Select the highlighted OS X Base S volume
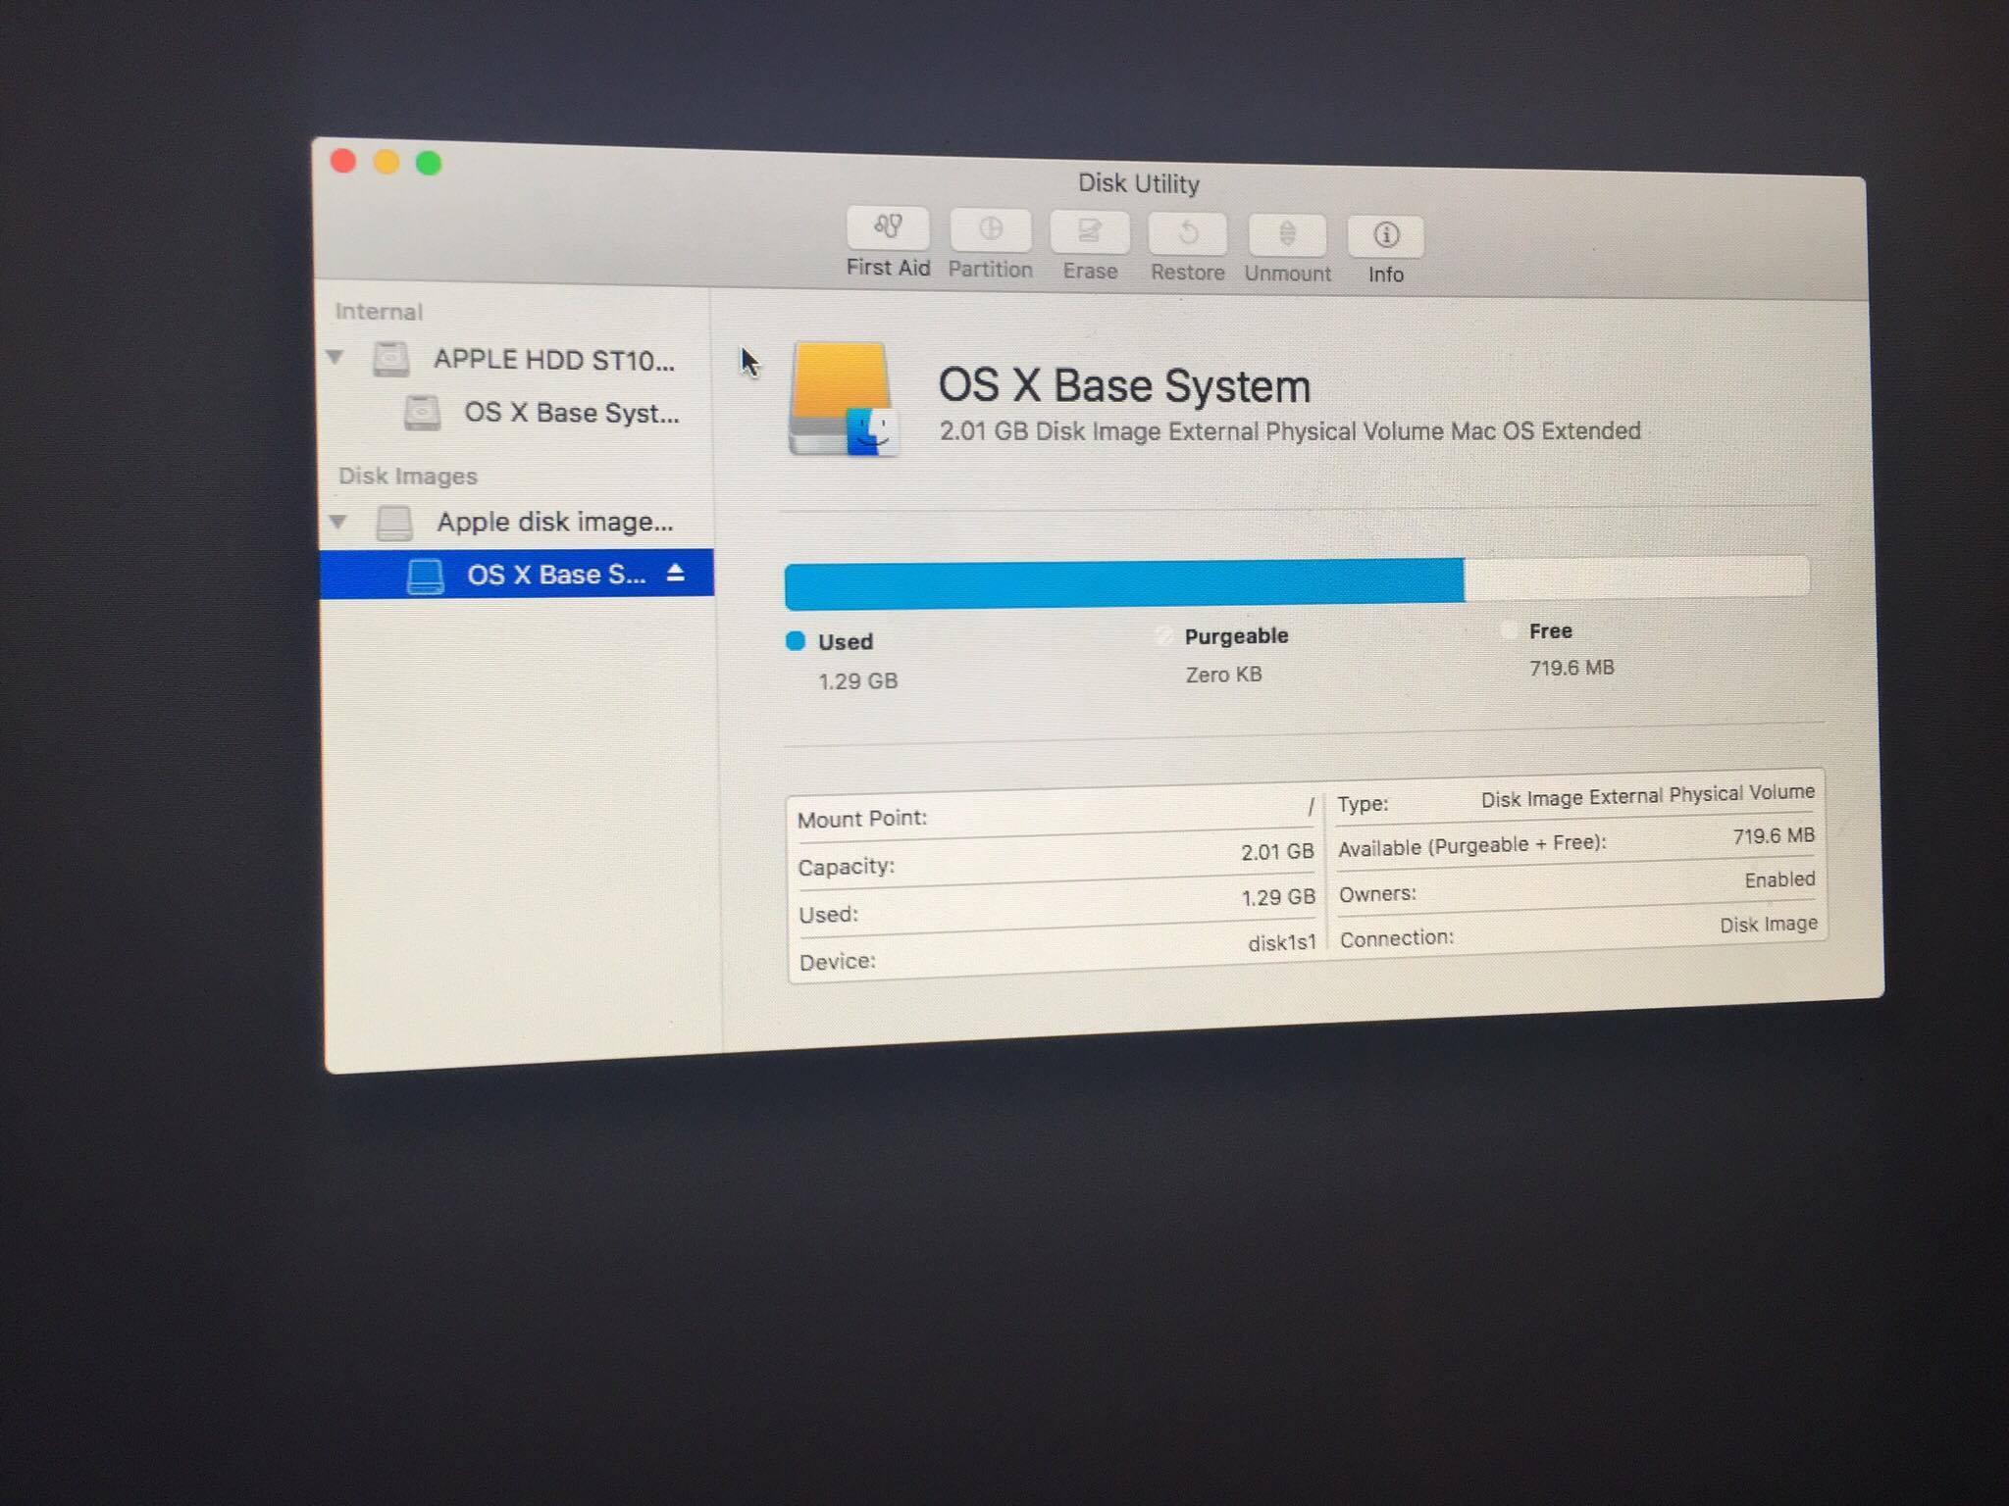The width and height of the screenshot is (2009, 1506). click(x=555, y=575)
